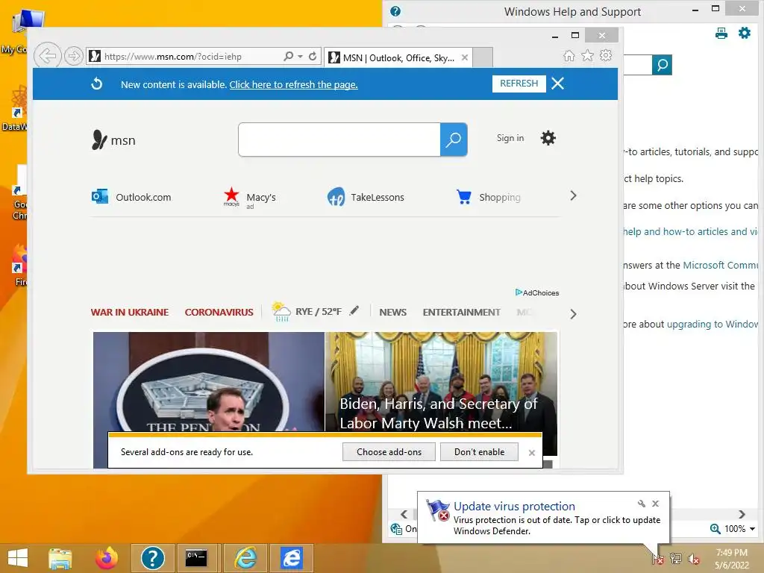Close the virus protection balloon
The image size is (764, 573).
coord(655,504)
